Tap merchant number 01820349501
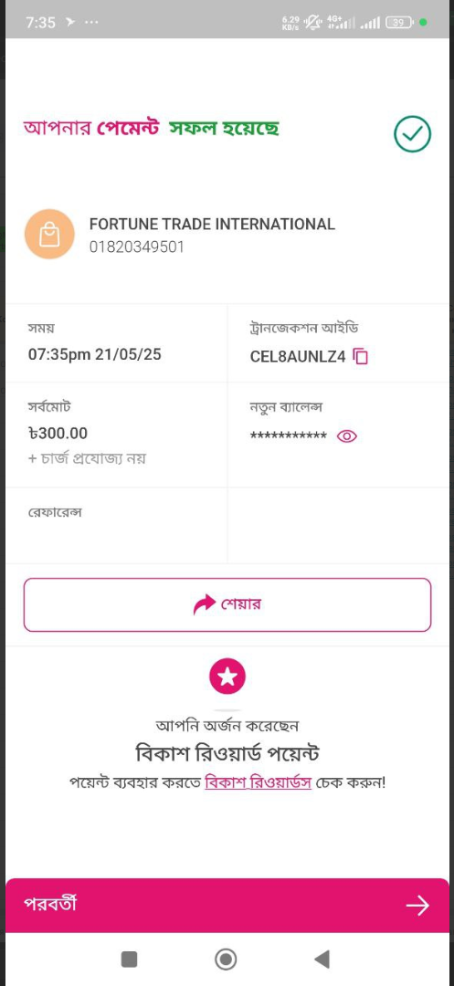 [x=136, y=247]
